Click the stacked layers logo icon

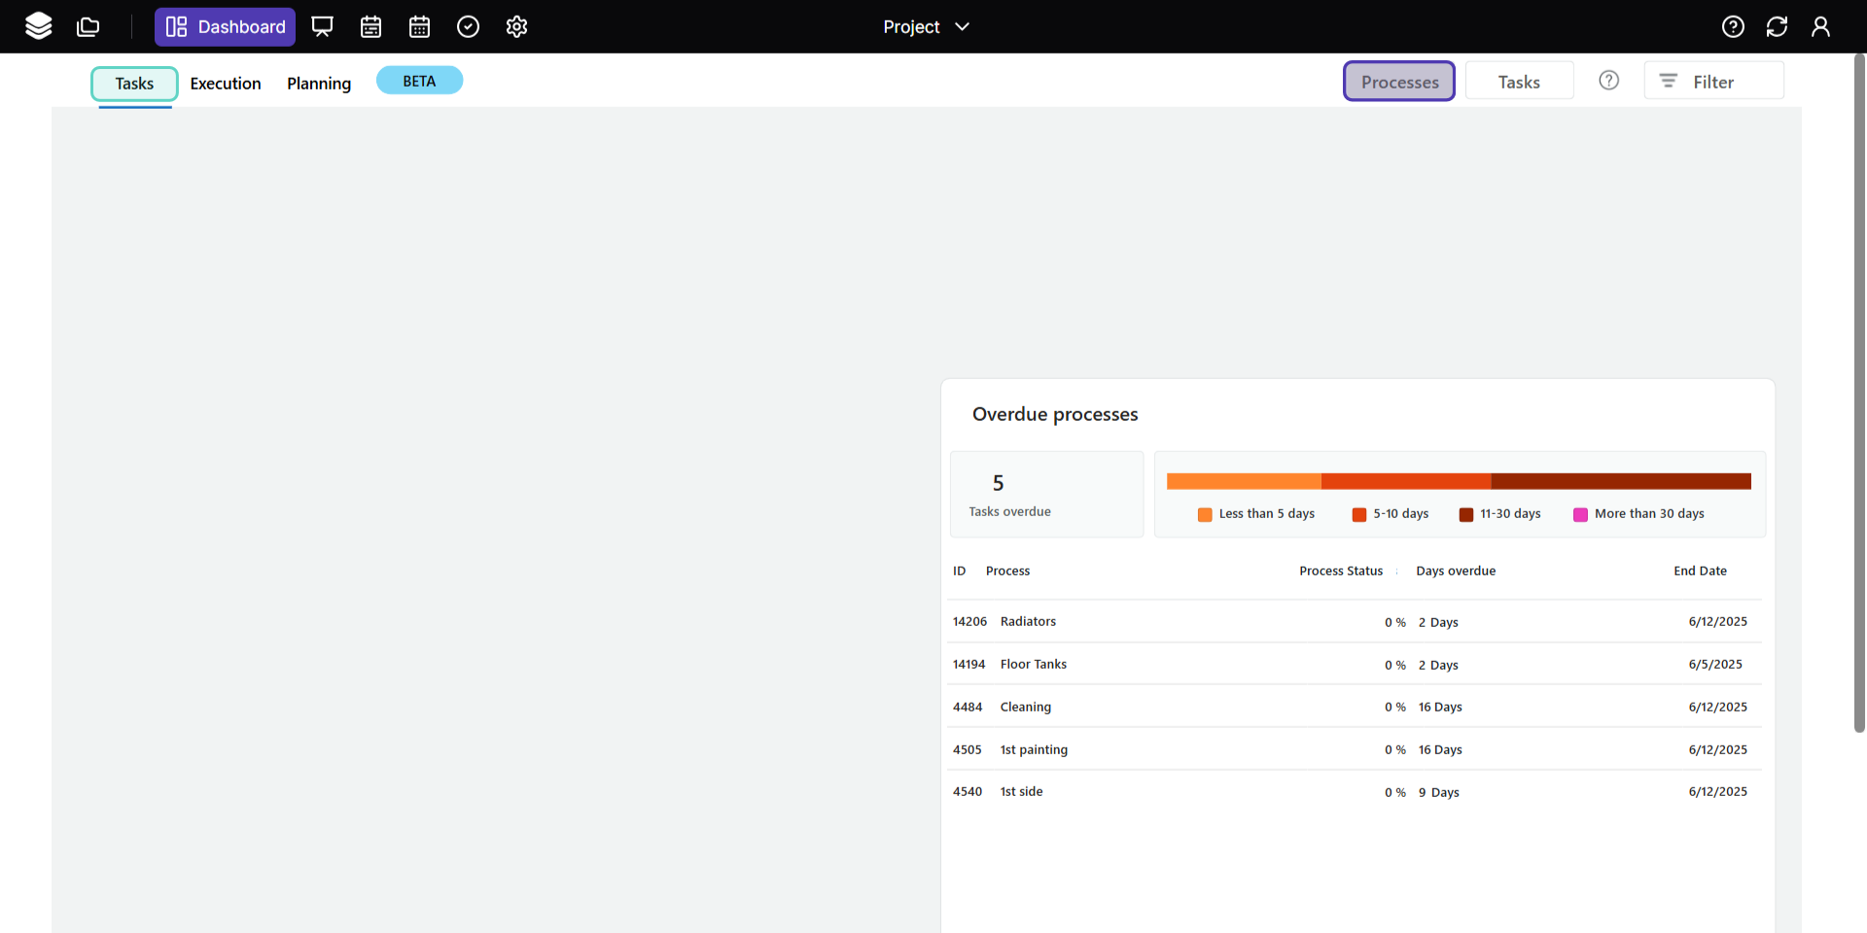coord(39,26)
